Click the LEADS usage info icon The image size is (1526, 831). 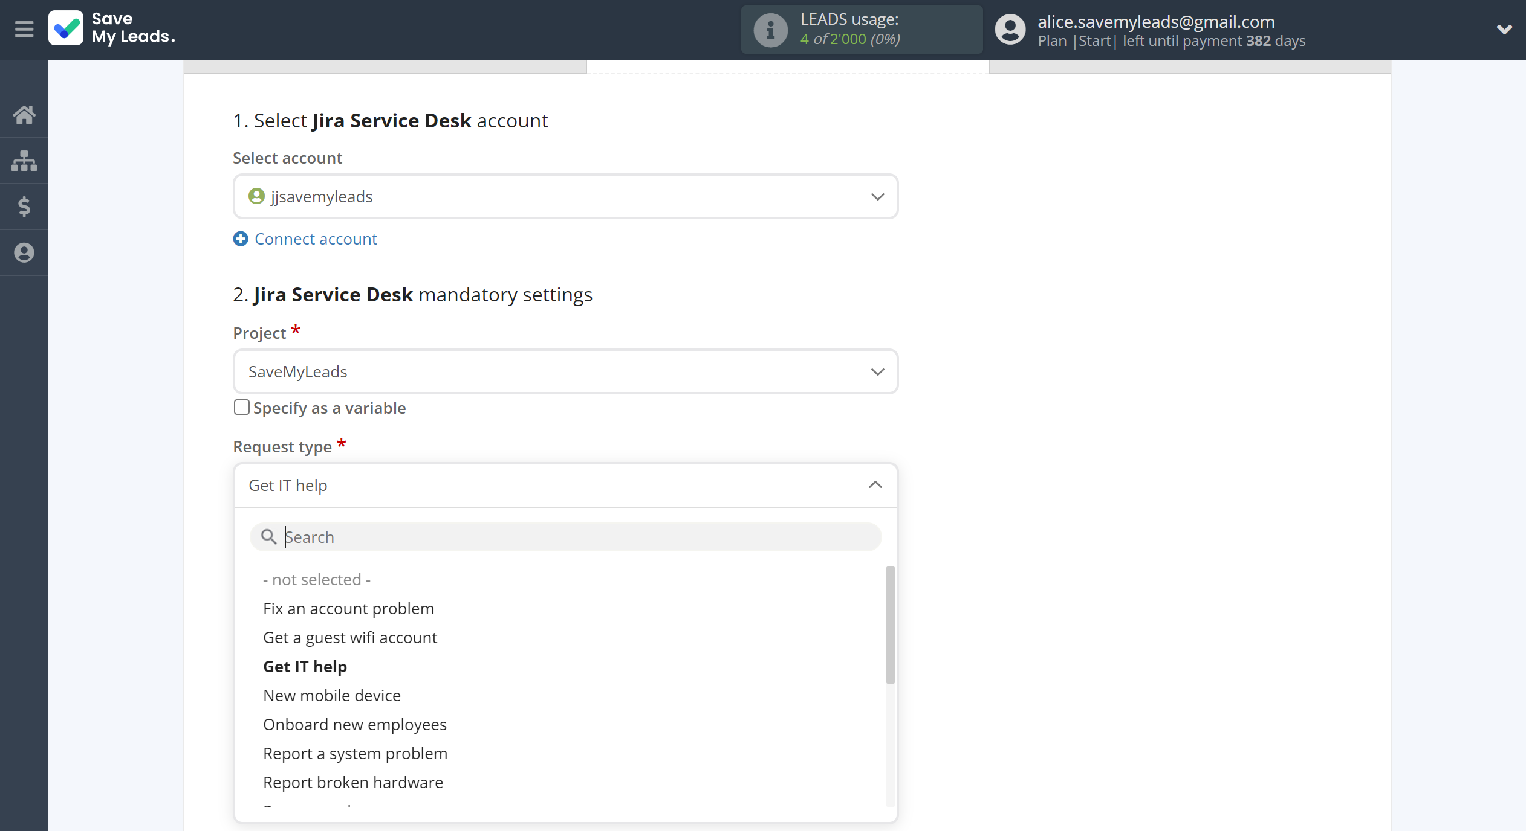coord(770,30)
